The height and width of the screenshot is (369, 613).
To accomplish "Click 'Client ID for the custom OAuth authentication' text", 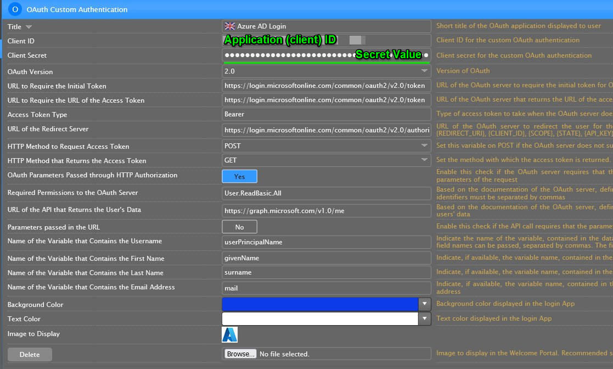I will (508, 40).
